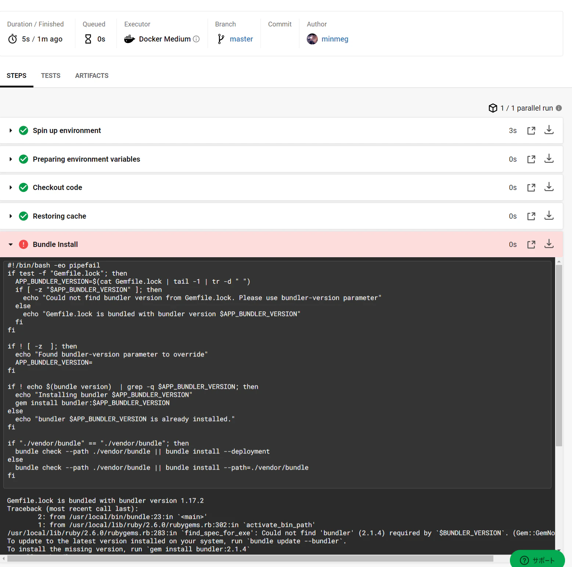The width and height of the screenshot is (572, 567).
Task: Download Checkout code step log
Action: (x=549, y=187)
